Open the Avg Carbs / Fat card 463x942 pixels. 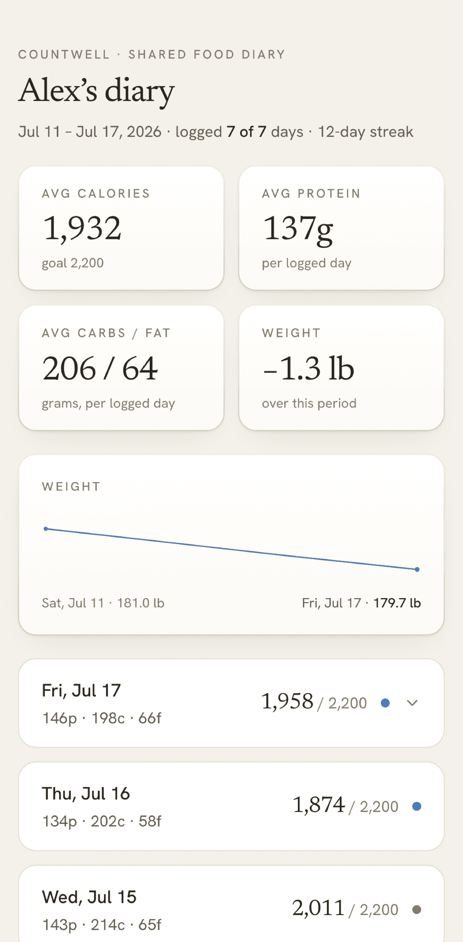coord(121,368)
